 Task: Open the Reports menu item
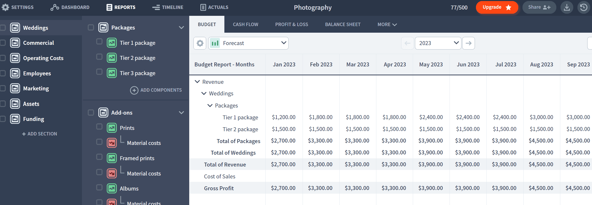(121, 7)
